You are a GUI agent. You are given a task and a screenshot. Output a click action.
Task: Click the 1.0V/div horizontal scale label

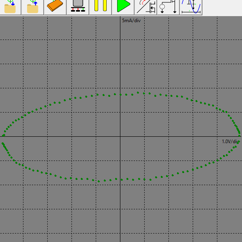pyautogui.click(x=230, y=142)
